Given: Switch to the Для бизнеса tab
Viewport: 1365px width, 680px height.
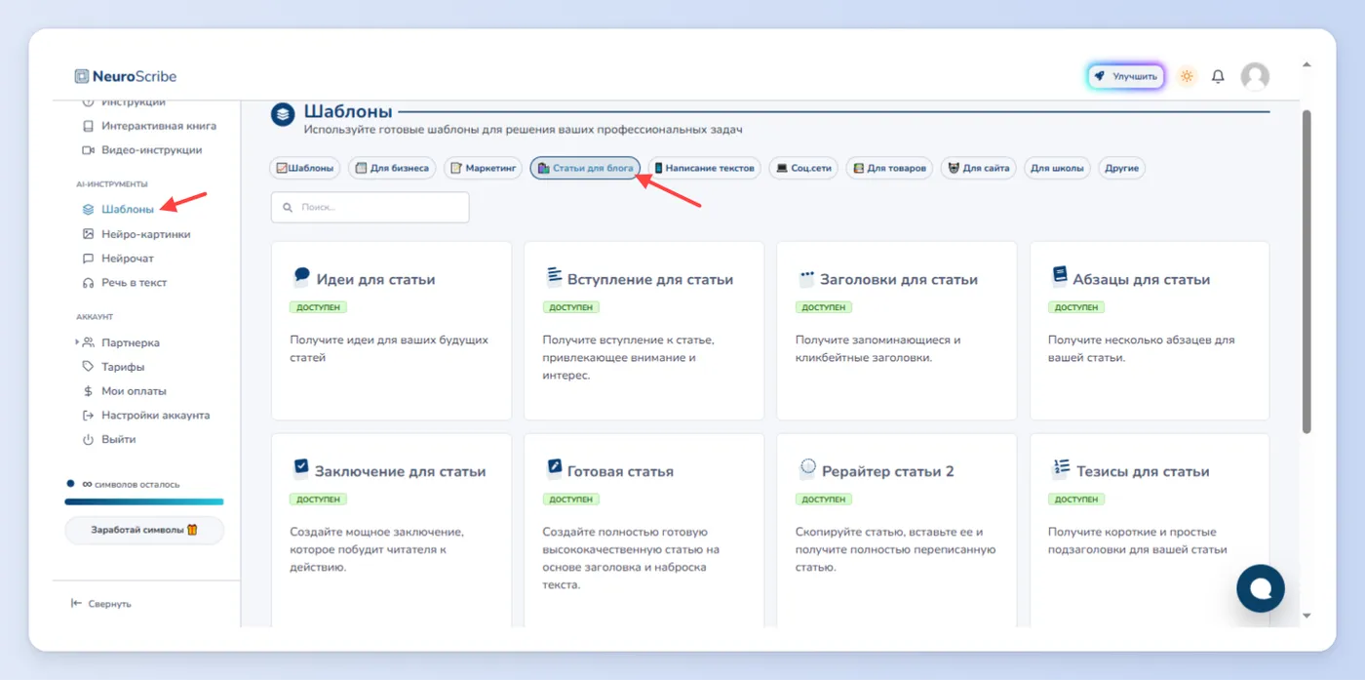Looking at the screenshot, I should [392, 169].
